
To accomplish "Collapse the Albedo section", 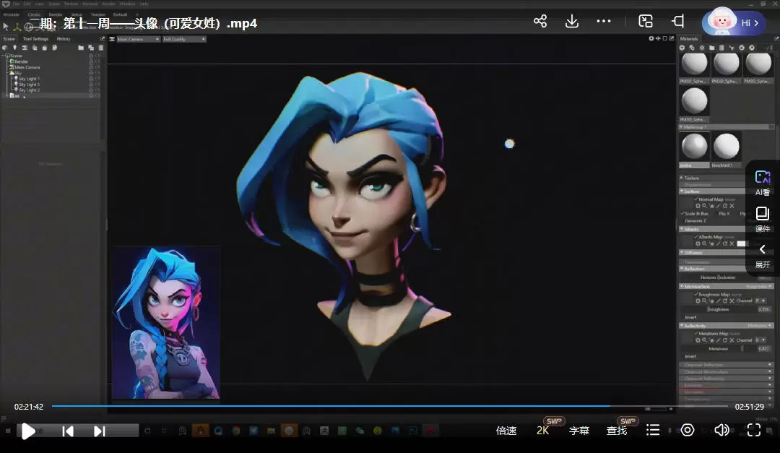I will pos(682,229).
